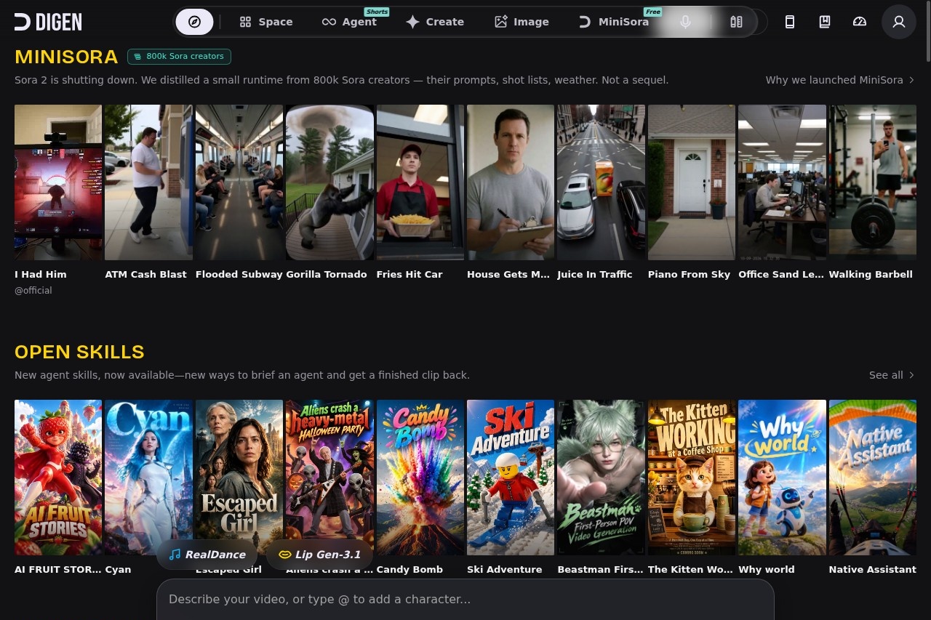The height and width of the screenshot is (620, 931).
Task: Switch to the Agent tab
Action: [349, 22]
